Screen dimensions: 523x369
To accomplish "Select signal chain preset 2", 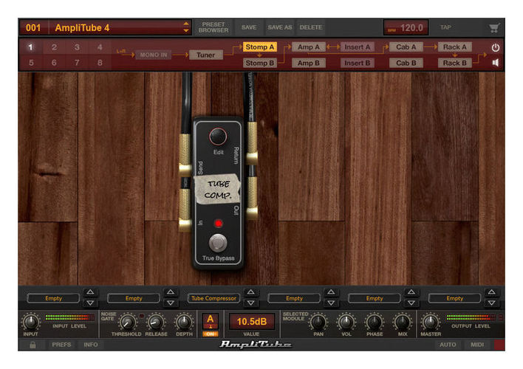I will [x=54, y=47].
